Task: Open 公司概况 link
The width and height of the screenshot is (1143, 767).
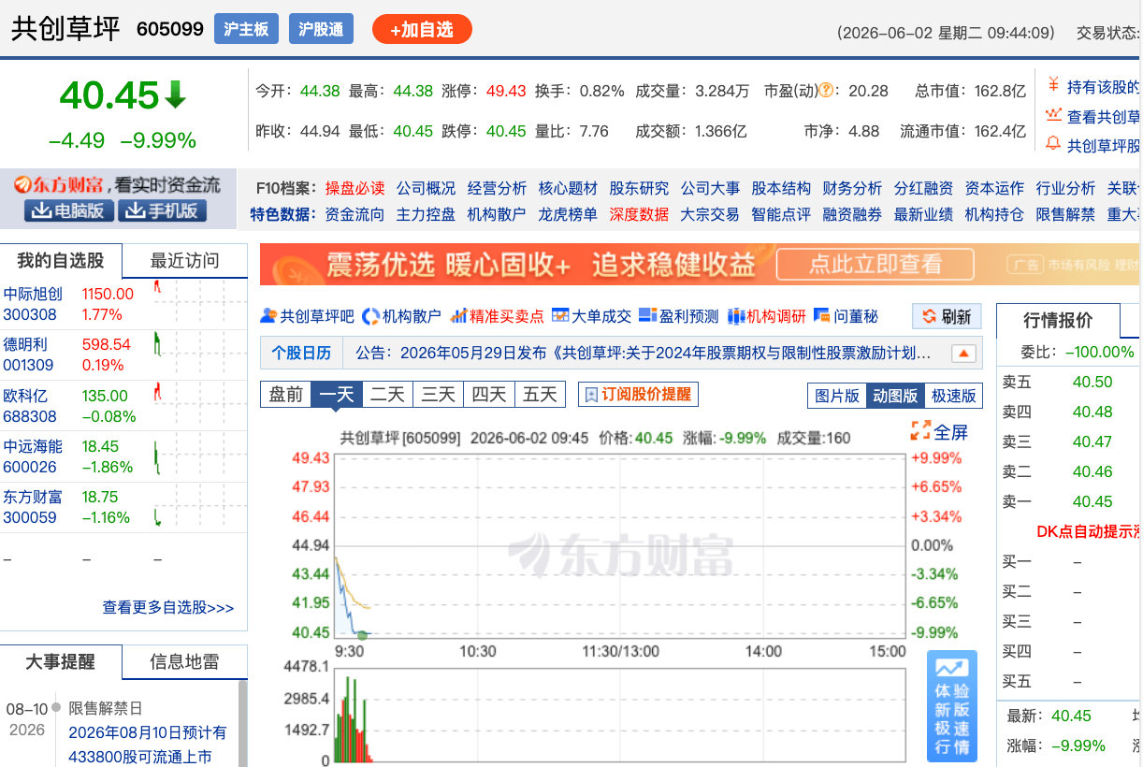Action: (x=426, y=188)
